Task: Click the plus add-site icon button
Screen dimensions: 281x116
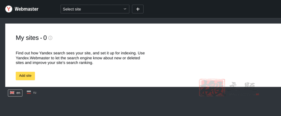Action: tap(138, 9)
